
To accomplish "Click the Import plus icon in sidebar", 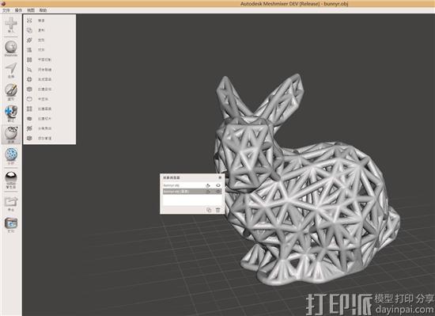I will 11,25.
